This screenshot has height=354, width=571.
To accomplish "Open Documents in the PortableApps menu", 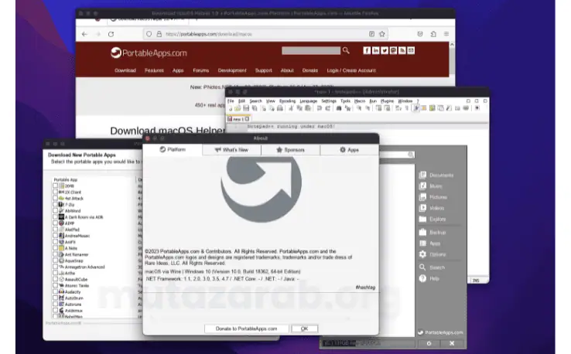I will point(436,175).
